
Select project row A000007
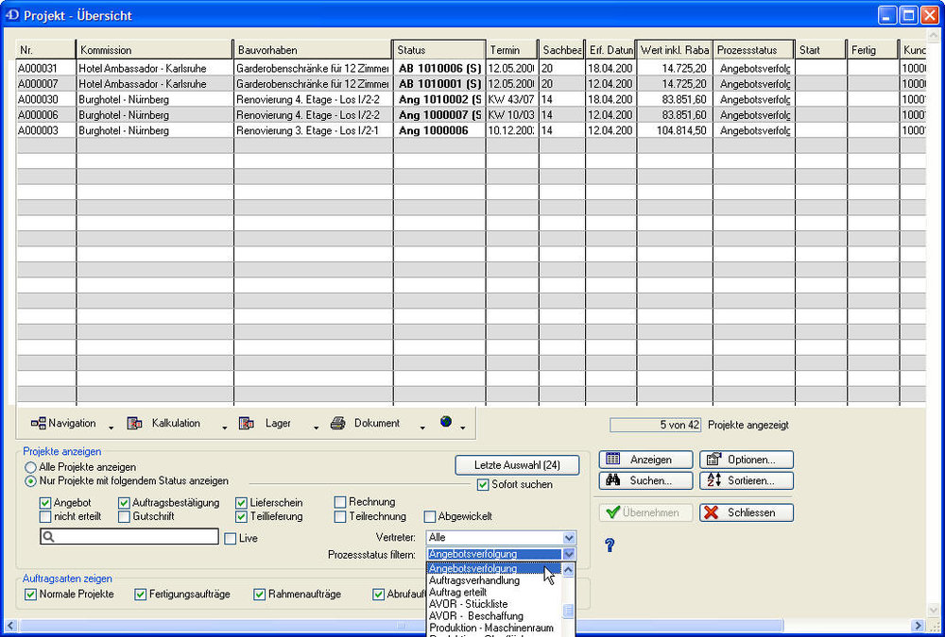(x=471, y=84)
